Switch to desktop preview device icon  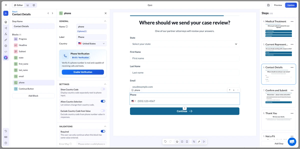pyautogui.click(x=177, y=142)
